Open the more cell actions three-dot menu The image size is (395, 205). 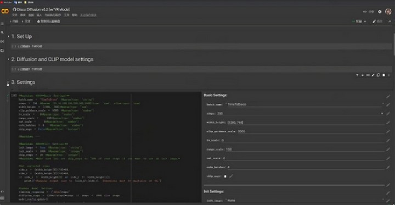click(389, 75)
